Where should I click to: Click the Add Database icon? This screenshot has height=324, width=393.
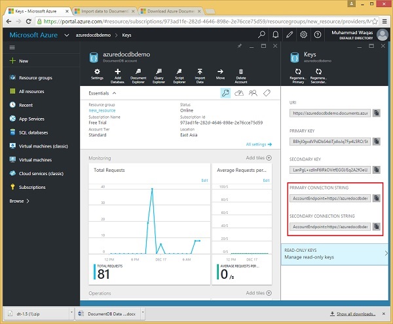tap(117, 76)
